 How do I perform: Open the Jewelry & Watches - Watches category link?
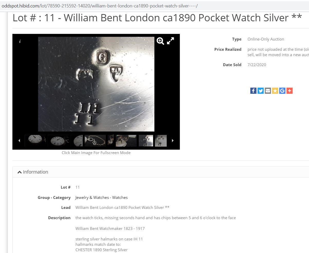click(101, 197)
